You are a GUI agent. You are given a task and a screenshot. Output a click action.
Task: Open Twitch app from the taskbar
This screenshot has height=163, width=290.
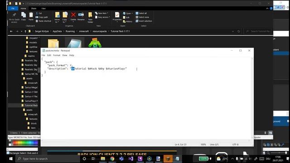point(140,159)
